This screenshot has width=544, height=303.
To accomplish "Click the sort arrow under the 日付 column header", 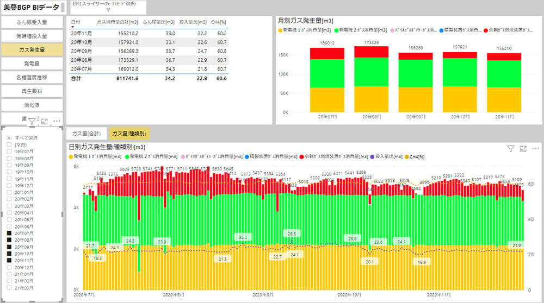I will coord(73,27).
